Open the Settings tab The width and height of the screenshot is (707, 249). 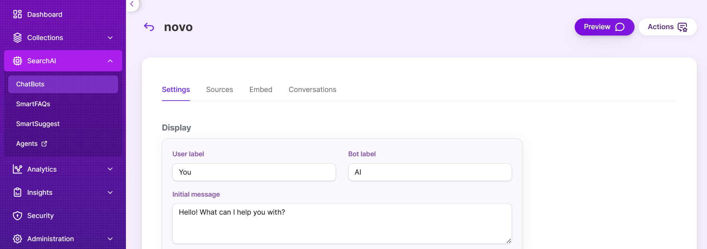(x=176, y=89)
